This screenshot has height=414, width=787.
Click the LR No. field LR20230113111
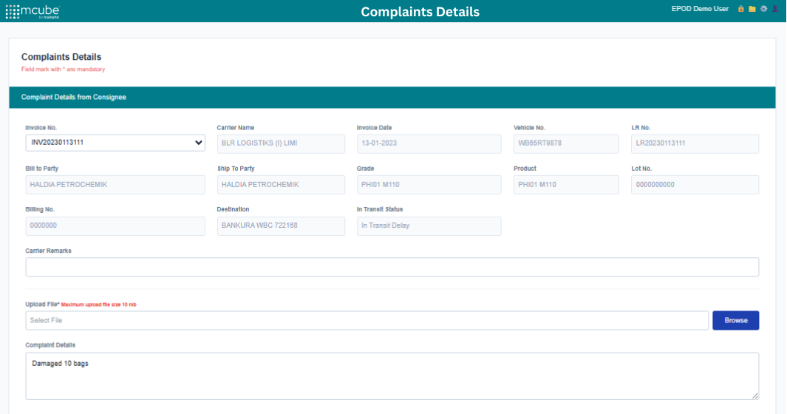pos(695,143)
